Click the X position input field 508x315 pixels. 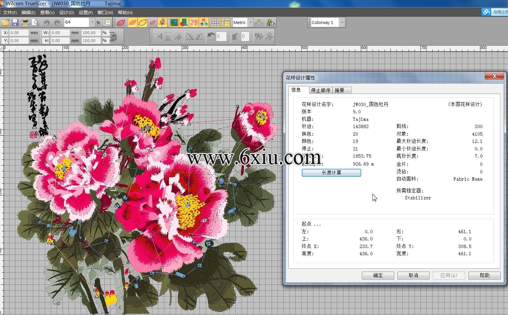pyautogui.click(x=19, y=33)
